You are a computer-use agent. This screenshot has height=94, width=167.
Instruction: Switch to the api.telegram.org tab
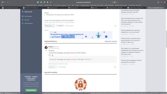click(x=115, y=8)
